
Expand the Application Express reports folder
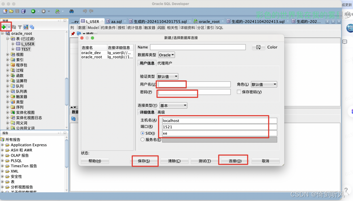click(3, 145)
